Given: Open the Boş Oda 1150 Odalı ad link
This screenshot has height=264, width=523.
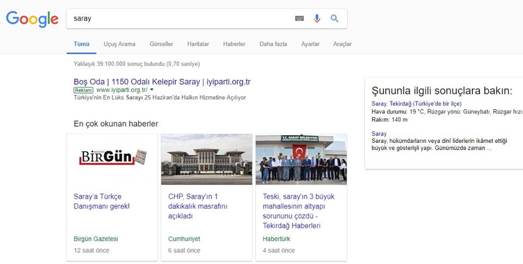Looking at the screenshot, I should pyautogui.click(x=162, y=81).
